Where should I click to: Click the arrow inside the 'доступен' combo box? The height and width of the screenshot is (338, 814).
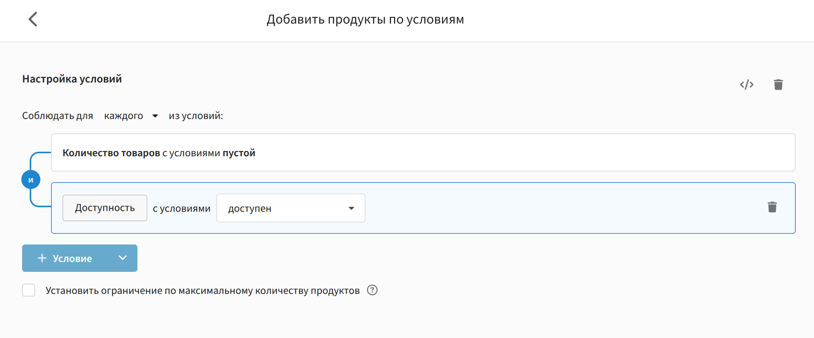(351, 208)
